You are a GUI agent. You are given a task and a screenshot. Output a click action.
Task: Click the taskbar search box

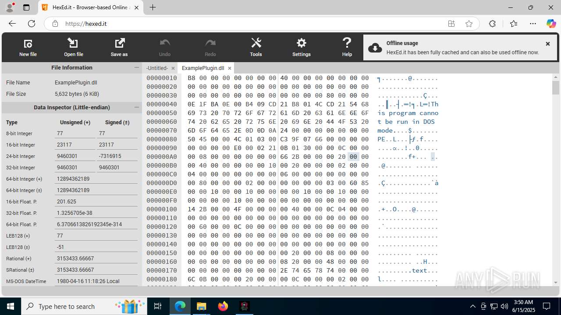coord(83,306)
